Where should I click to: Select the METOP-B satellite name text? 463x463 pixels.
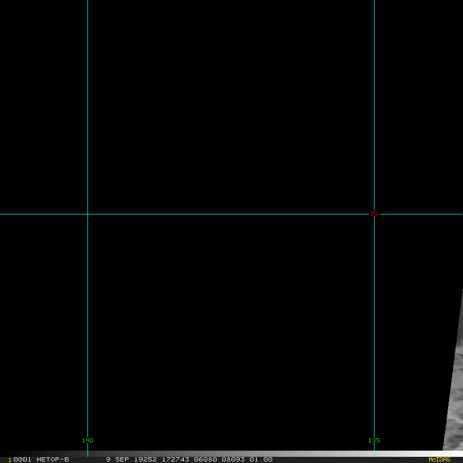tap(52, 459)
